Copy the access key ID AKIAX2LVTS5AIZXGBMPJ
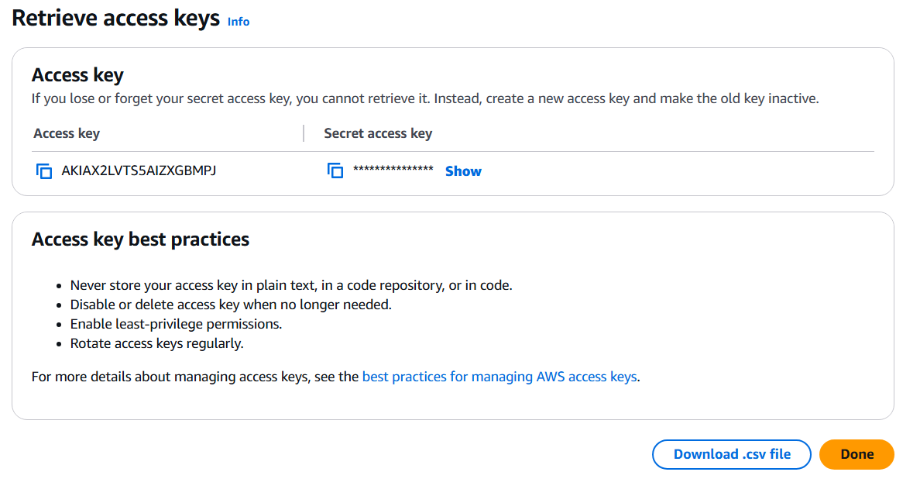The height and width of the screenshot is (496, 920). tap(44, 171)
